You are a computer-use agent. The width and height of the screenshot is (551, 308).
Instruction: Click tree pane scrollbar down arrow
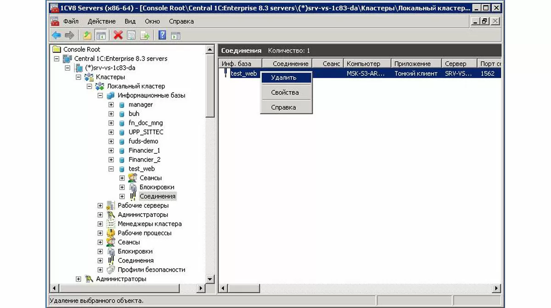point(210,279)
